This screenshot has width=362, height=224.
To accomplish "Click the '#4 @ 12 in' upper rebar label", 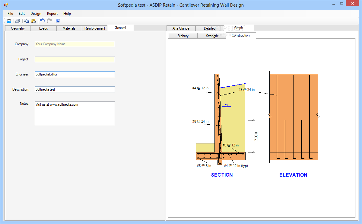I will 200,88.
